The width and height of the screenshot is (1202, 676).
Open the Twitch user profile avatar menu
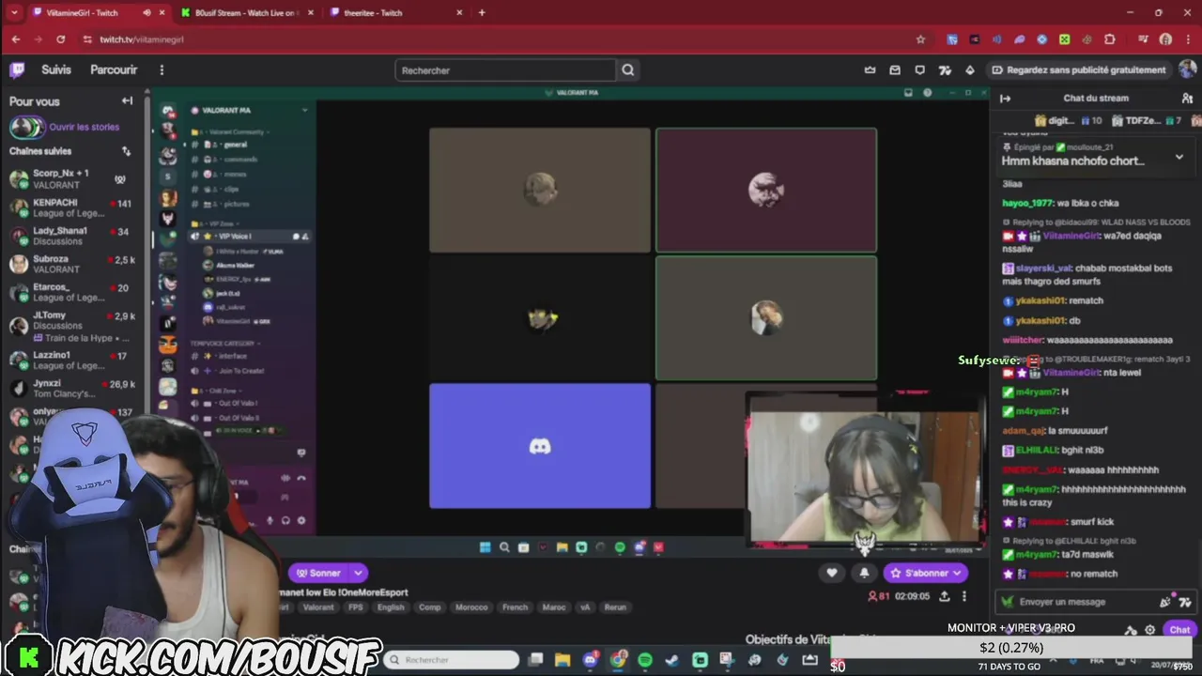1187,69
